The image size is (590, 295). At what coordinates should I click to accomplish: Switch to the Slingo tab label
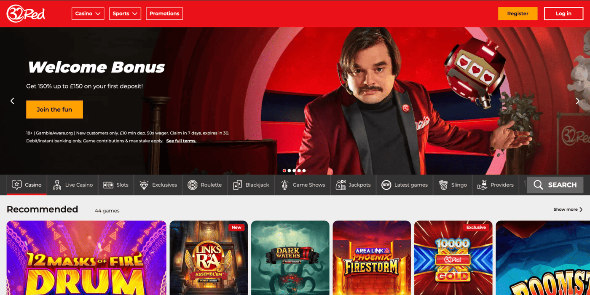[x=459, y=185]
